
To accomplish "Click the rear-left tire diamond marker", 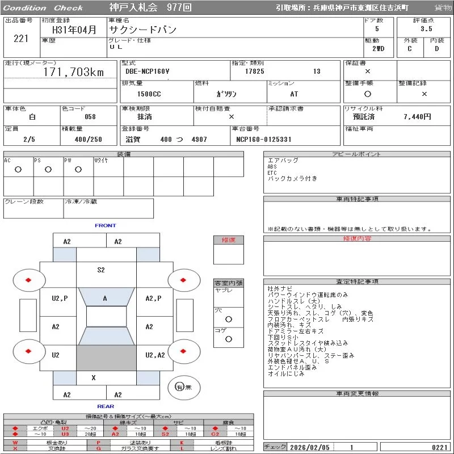I will (x=28, y=351).
